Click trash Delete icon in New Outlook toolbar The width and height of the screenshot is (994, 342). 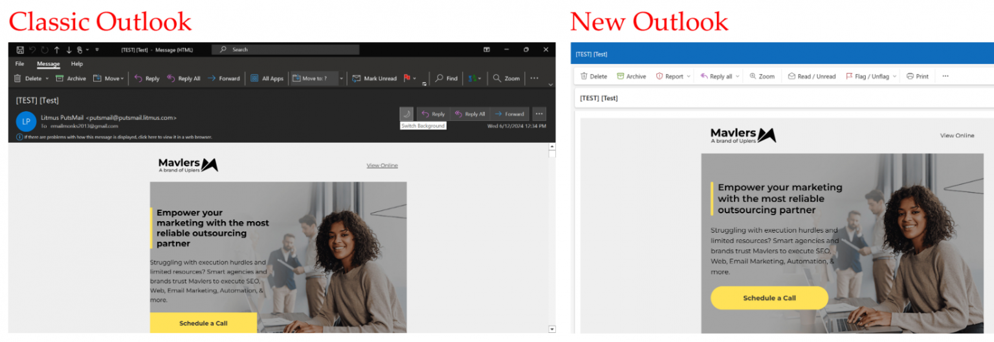[584, 76]
